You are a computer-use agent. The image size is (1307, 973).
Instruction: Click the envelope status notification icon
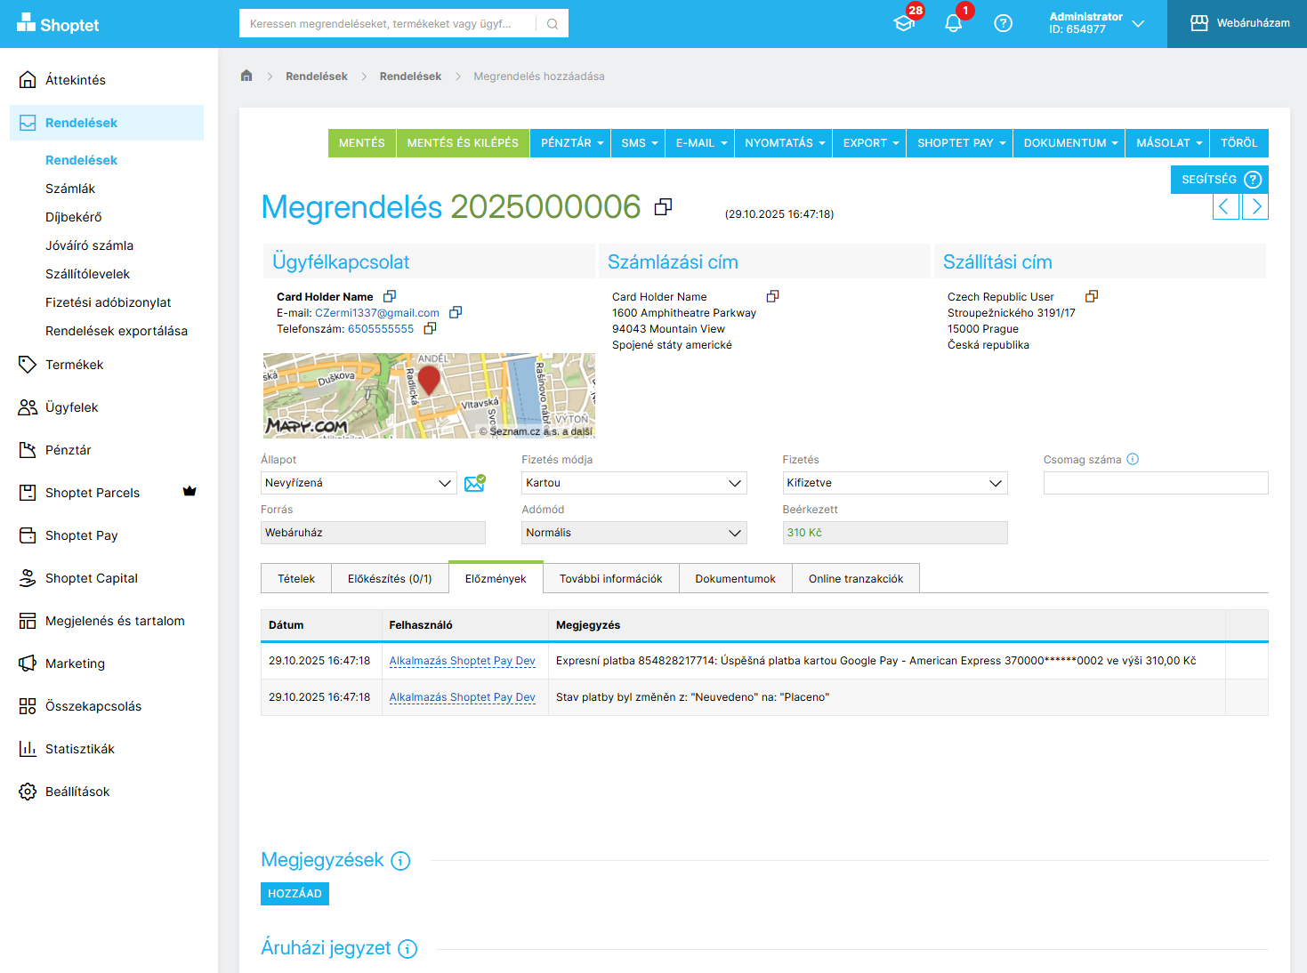pos(474,483)
